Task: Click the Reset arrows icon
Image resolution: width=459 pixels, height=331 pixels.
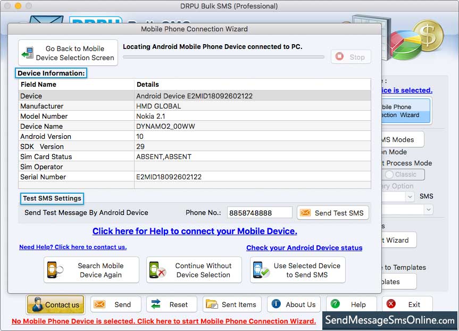Action: coord(156,304)
